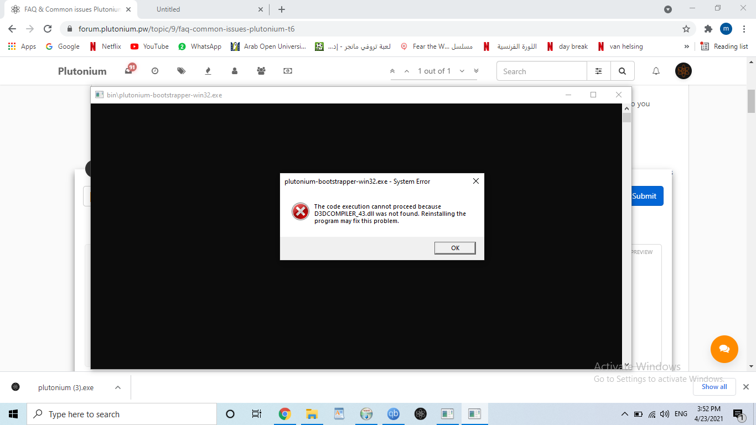Screen dimensions: 756x425
Task: Open the van helsing bookmark
Action: (620, 46)
